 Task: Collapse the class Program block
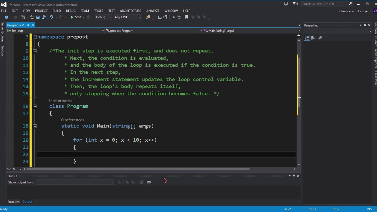(34, 107)
